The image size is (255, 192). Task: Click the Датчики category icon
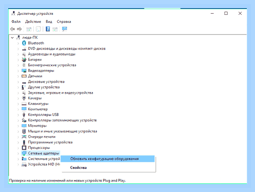(24, 76)
